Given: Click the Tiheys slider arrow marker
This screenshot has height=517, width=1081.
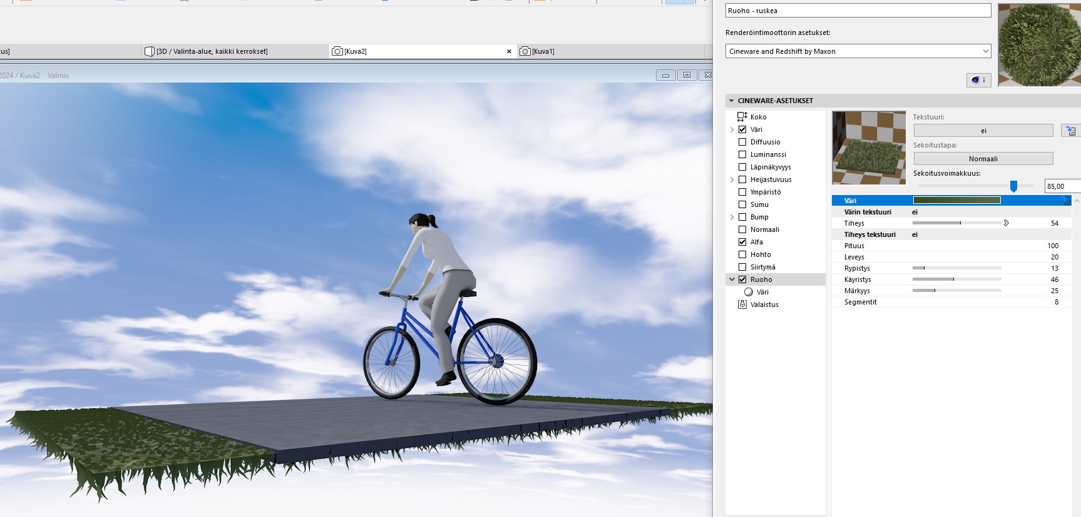Looking at the screenshot, I should [1006, 223].
